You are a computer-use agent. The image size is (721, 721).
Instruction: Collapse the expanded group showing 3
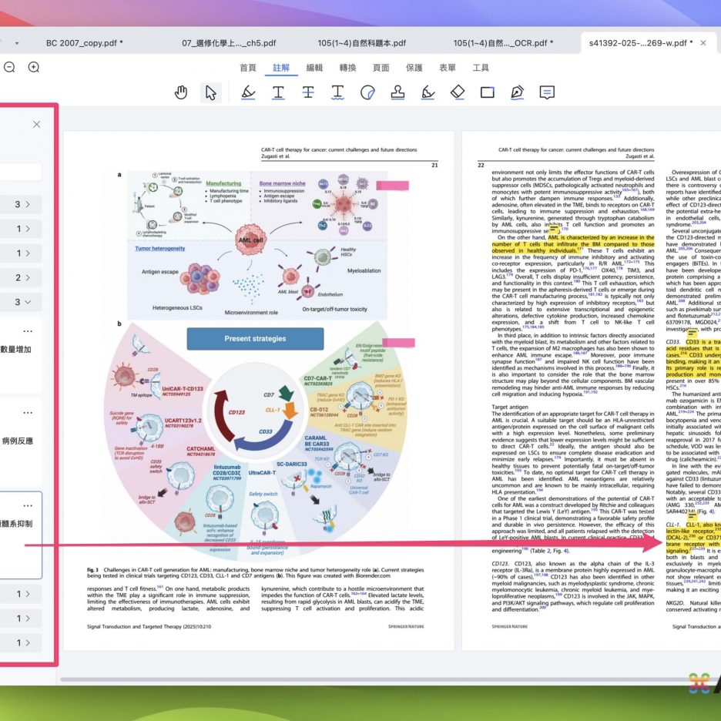click(x=22, y=302)
